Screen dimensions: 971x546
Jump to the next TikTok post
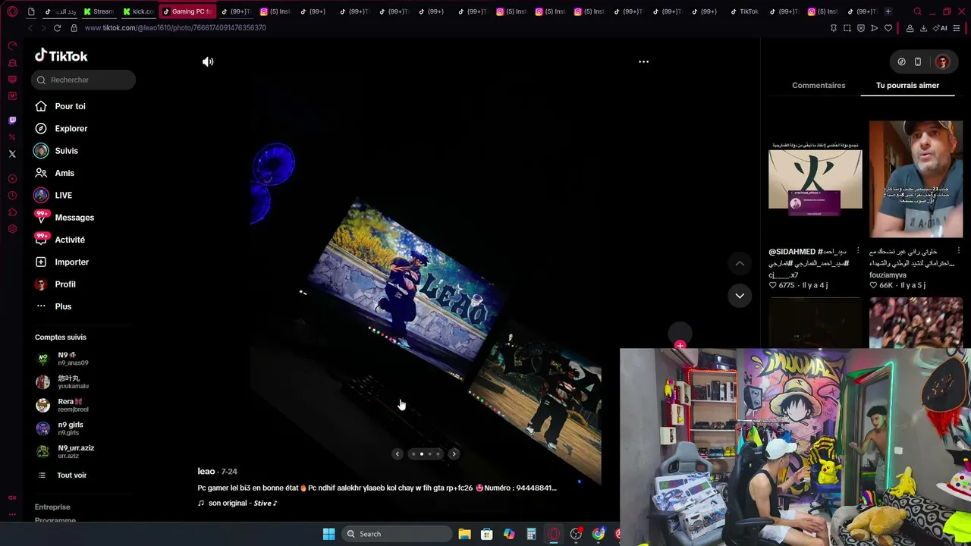tap(740, 295)
